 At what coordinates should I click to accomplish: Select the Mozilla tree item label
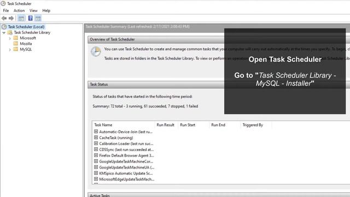(26, 44)
